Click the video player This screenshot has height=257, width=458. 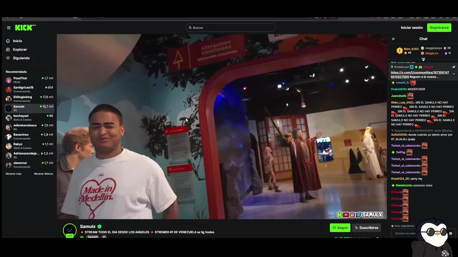pyautogui.click(x=221, y=126)
